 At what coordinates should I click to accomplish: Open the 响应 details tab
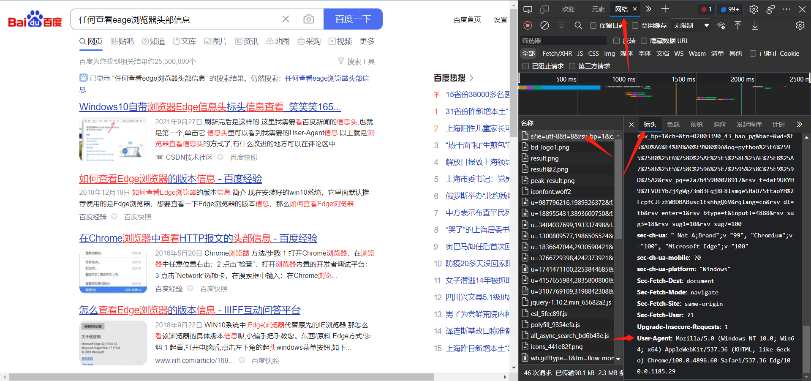720,125
